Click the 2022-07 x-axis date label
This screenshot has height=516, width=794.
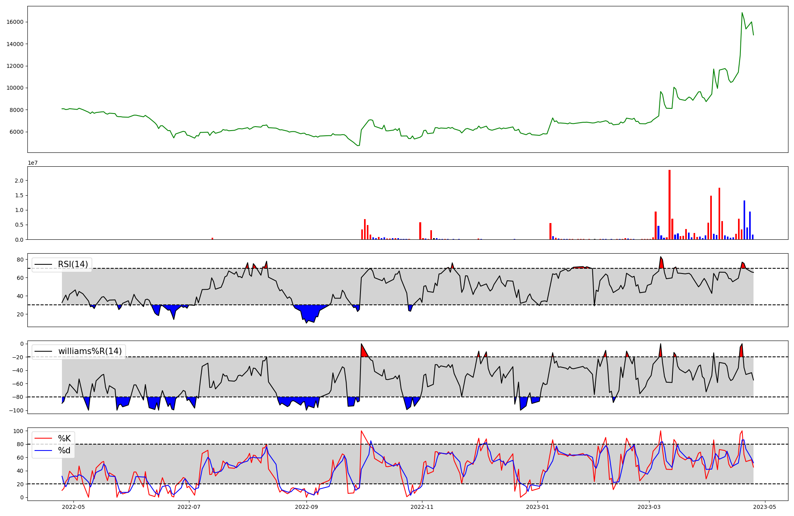tap(189, 507)
